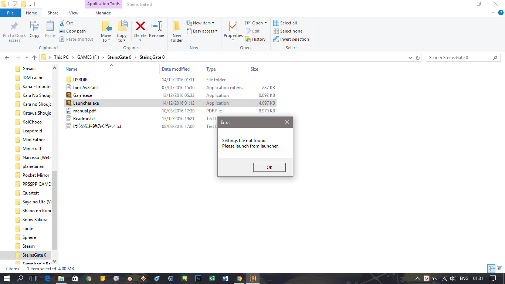Image resolution: width=505 pixels, height=284 pixels.
Task: Open the Windows Start button
Action: [x=7, y=278]
